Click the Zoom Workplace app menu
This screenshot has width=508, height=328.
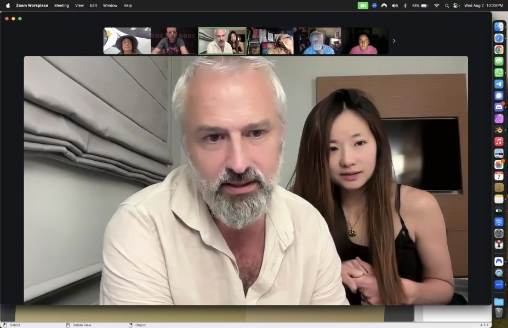[x=32, y=5]
